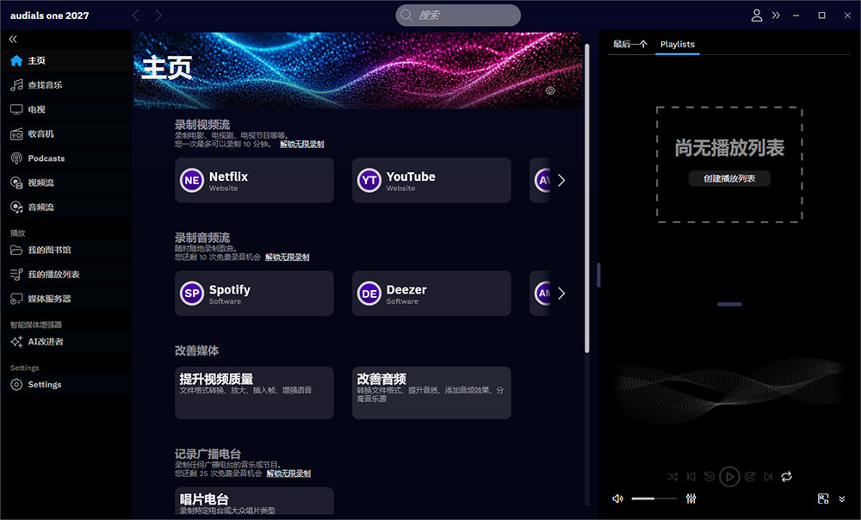Launch AI改进者 enhancer
This screenshot has height=520, width=861.
point(65,342)
